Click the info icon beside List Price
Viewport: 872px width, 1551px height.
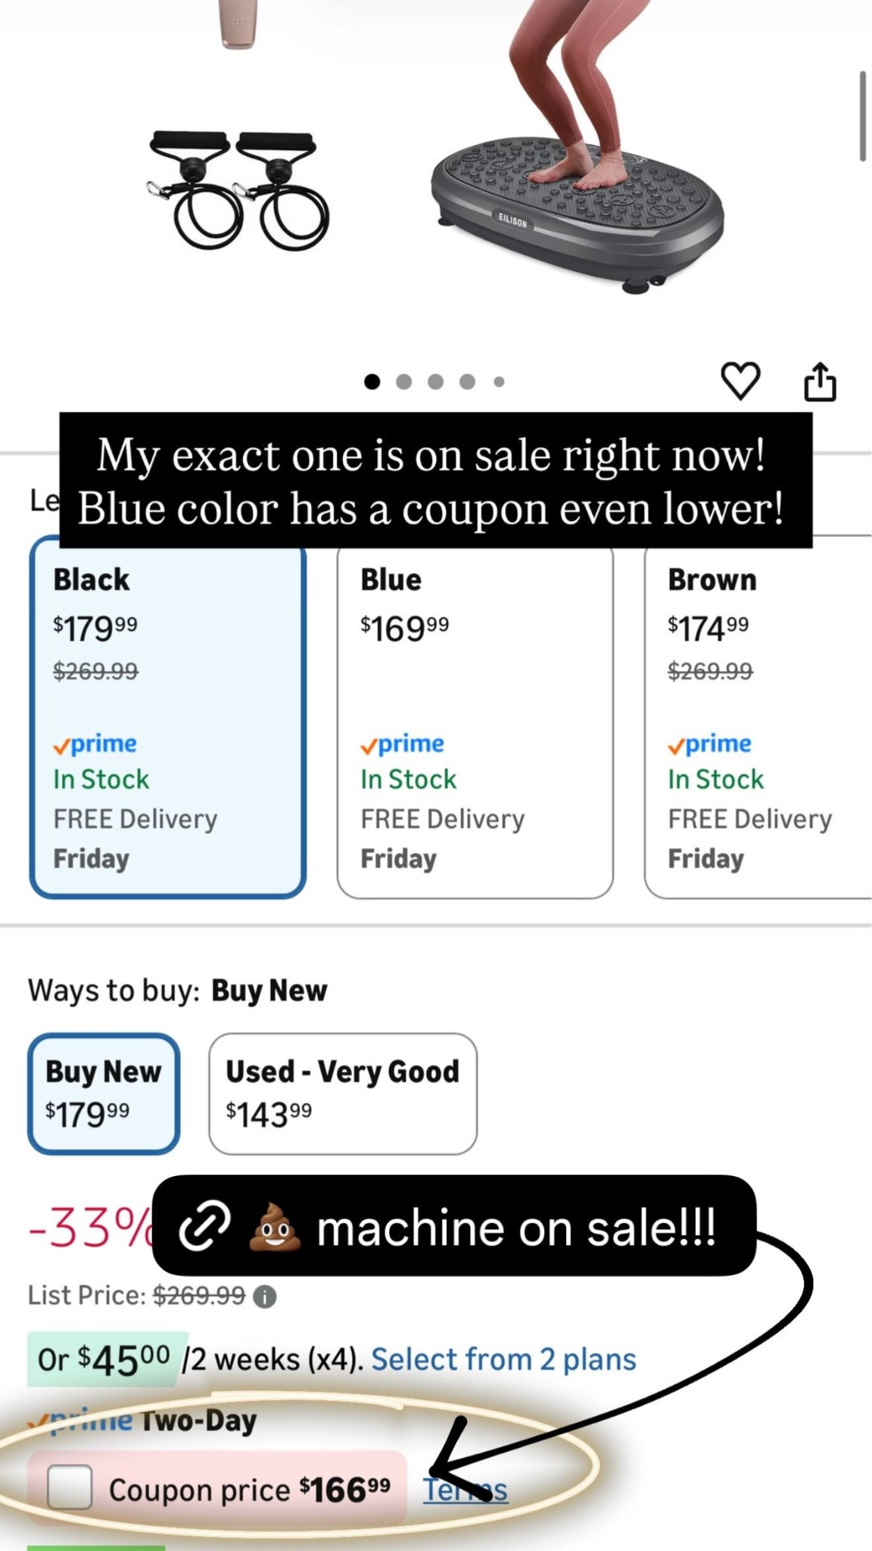point(264,1297)
